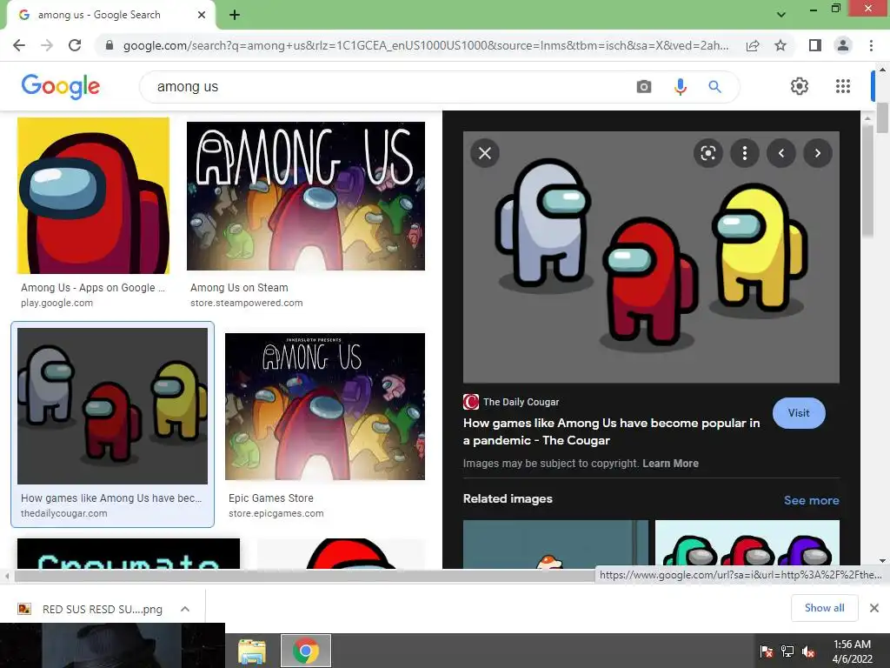This screenshot has width=890, height=668.
Task: Open muted volume tray icon
Action: [x=809, y=651]
